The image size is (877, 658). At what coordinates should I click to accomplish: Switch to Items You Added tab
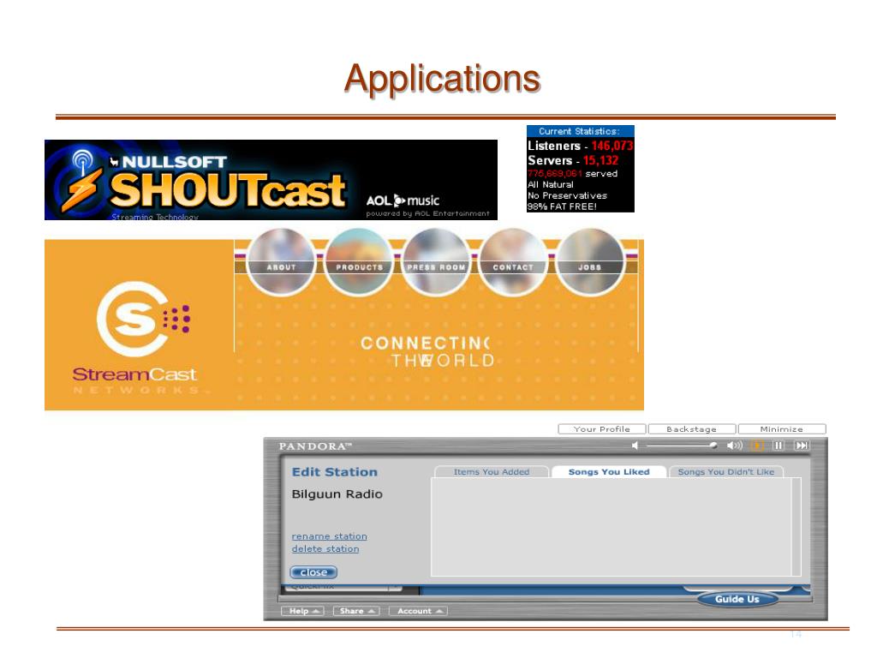pyautogui.click(x=491, y=472)
